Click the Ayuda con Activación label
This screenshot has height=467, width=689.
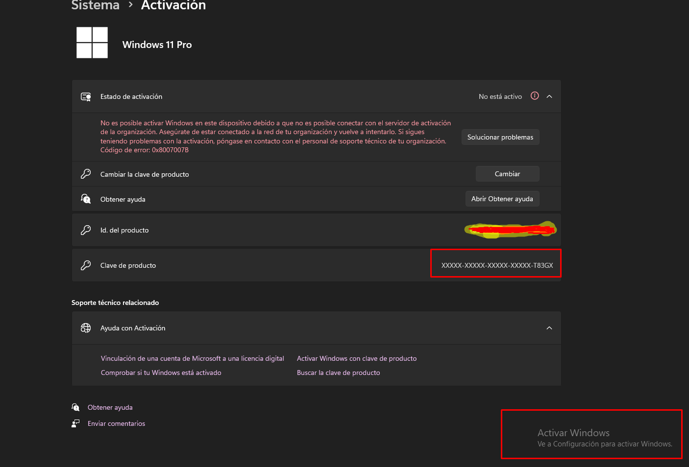coord(133,328)
